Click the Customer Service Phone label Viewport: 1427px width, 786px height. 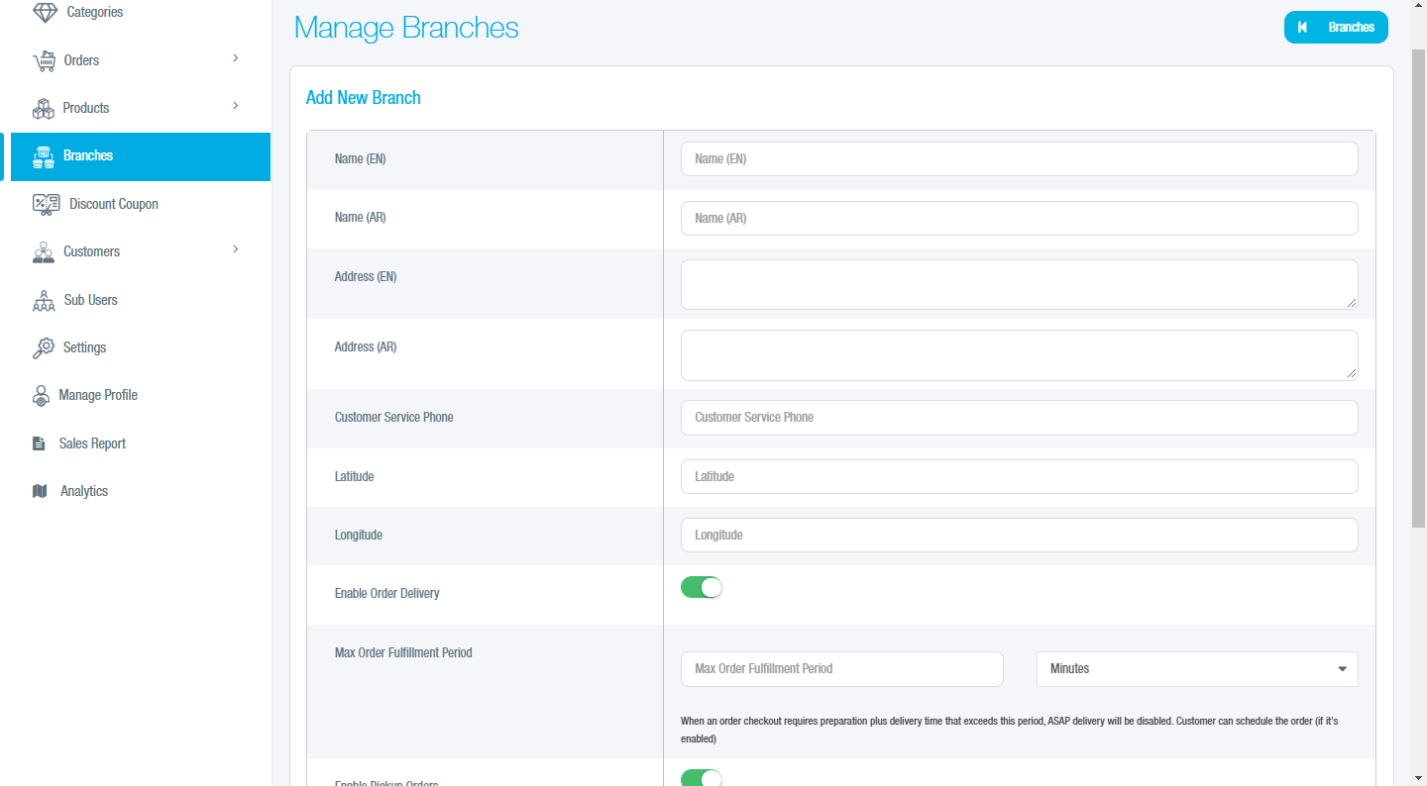tap(393, 417)
